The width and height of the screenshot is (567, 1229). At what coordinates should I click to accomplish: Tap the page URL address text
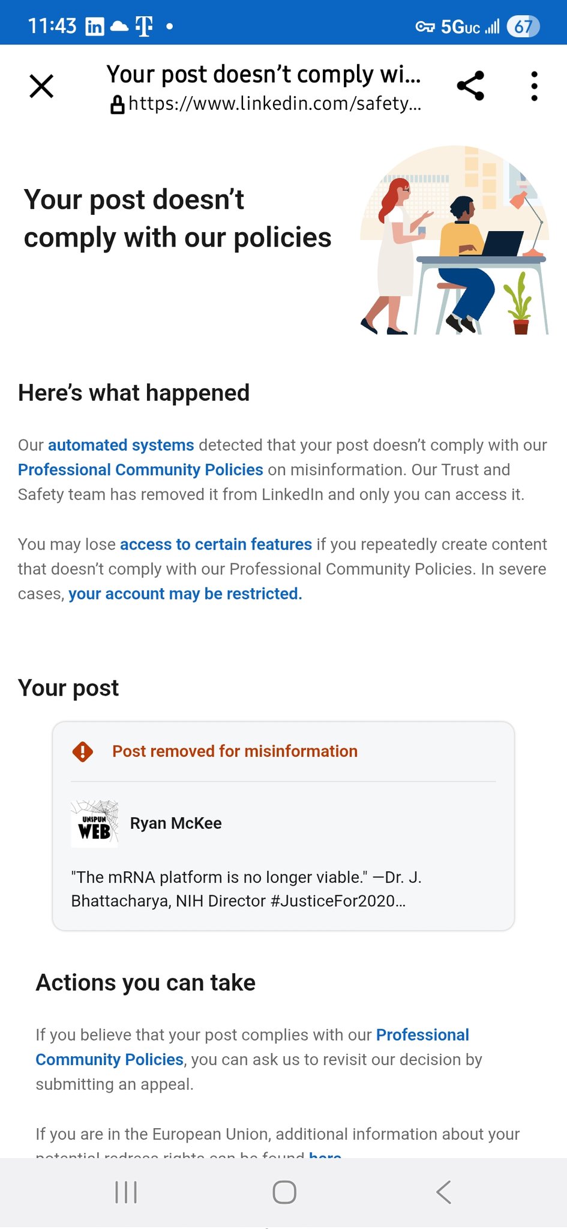coord(274,104)
